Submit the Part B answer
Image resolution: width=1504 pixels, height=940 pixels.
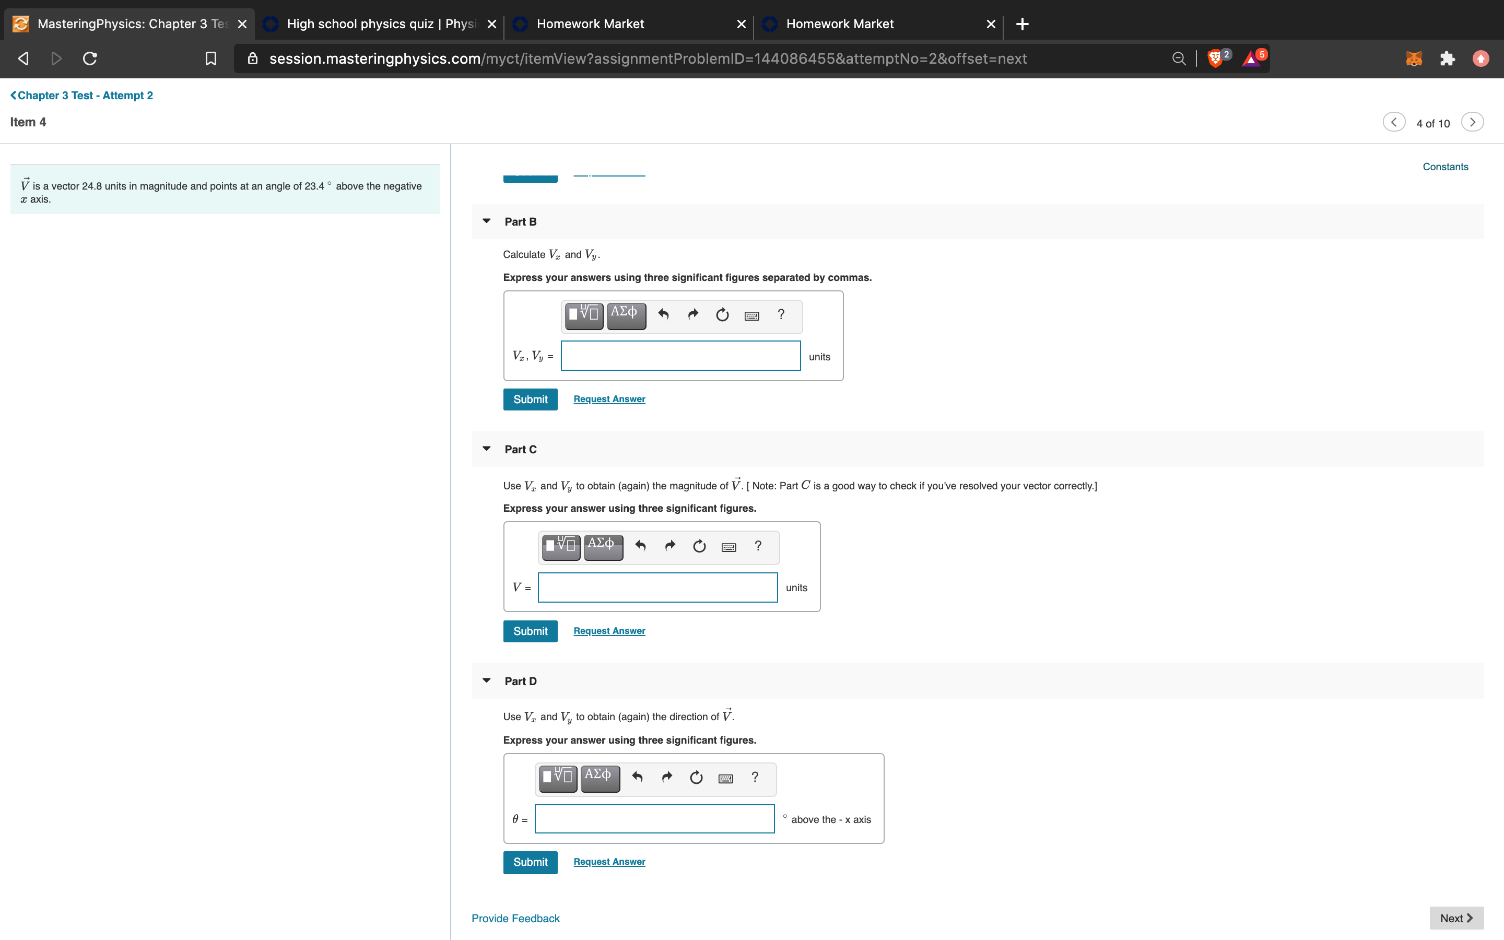tap(530, 399)
